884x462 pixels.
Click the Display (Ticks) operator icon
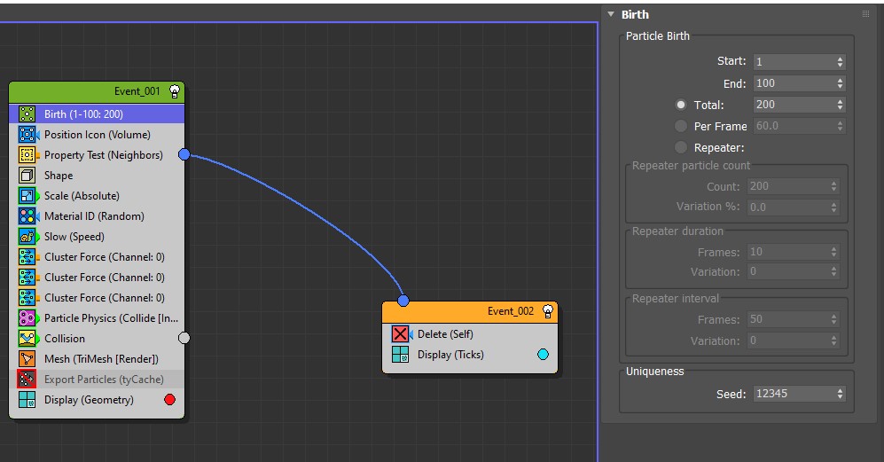tap(400, 354)
